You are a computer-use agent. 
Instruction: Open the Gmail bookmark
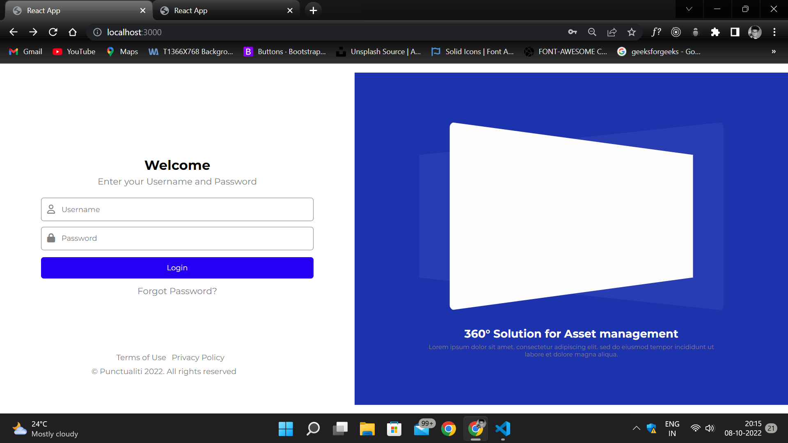click(x=25, y=52)
